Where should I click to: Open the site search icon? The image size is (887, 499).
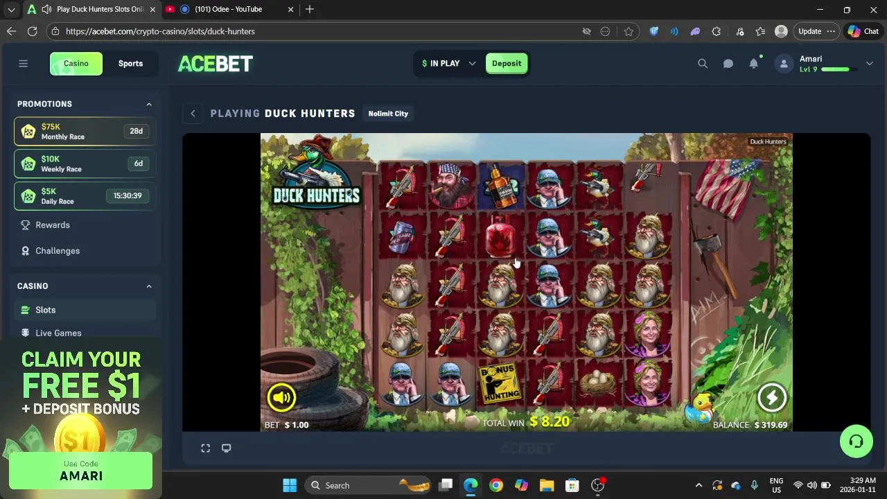click(x=703, y=64)
